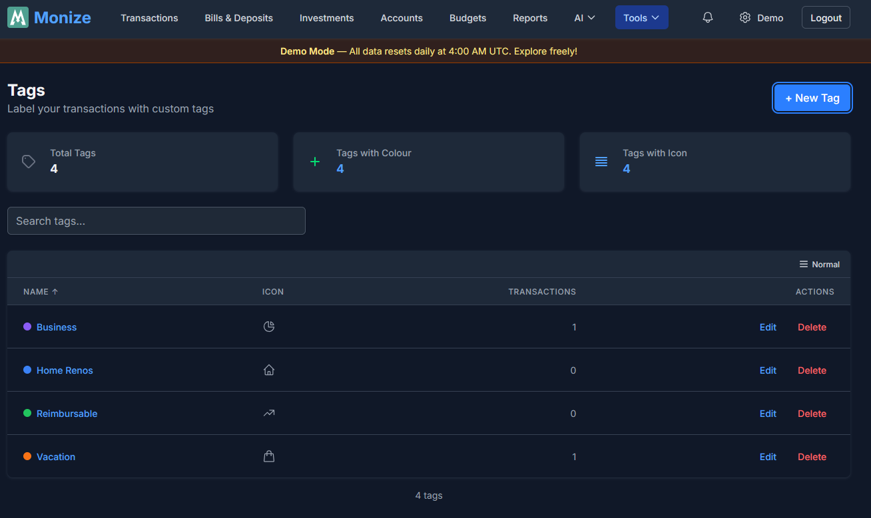Viewport: 871px width, 518px height.
Task: Open the Reports menu item
Action: (530, 18)
